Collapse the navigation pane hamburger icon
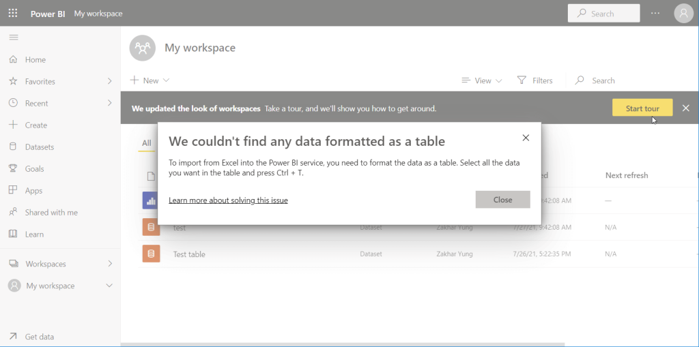The width and height of the screenshot is (699, 347). click(x=14, y=37)
